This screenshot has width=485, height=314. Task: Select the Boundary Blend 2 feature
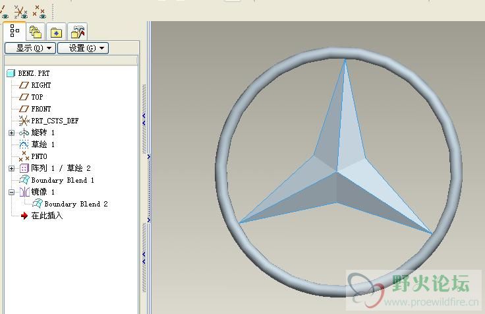coord(70,204)
